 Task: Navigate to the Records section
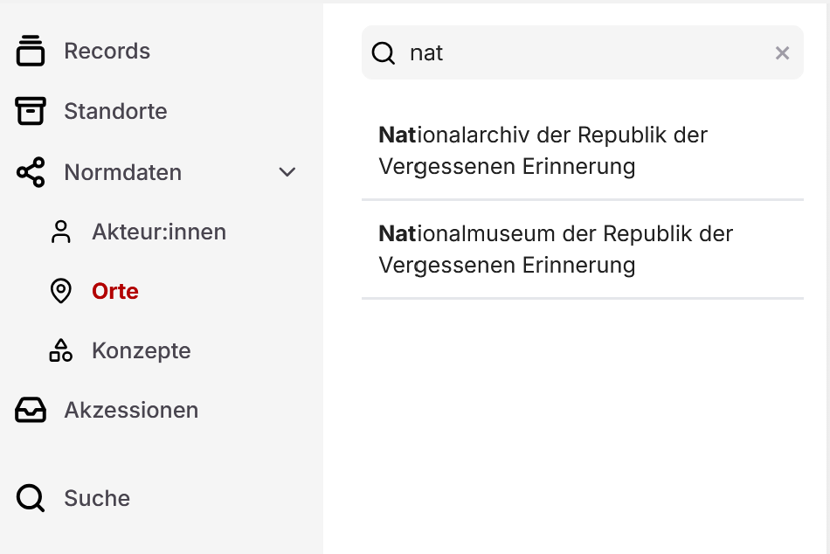[107, 51]
